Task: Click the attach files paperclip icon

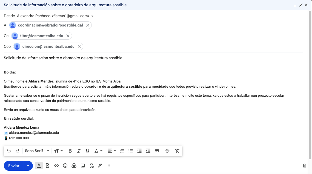Action: (x=48, y=166)
